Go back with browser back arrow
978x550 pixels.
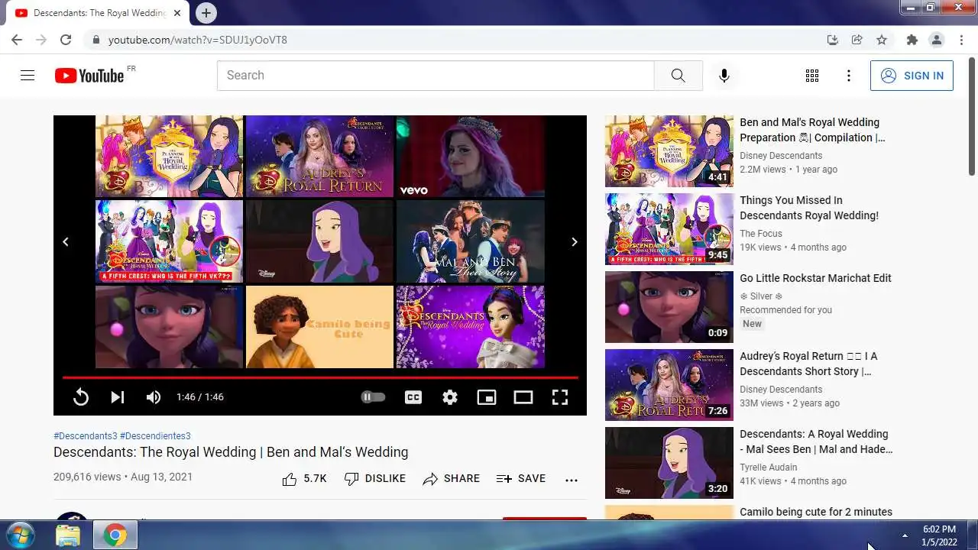click(17, 40)
